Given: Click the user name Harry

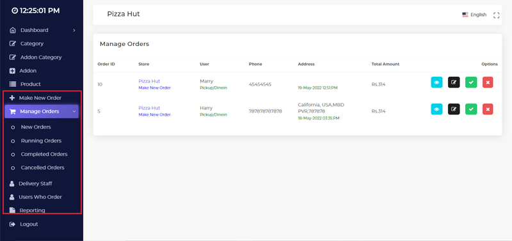Looking at the screenshot, I should 206,108.
